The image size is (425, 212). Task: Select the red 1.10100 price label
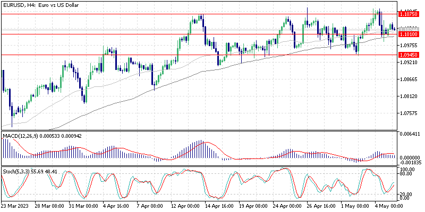pos(409,34)
